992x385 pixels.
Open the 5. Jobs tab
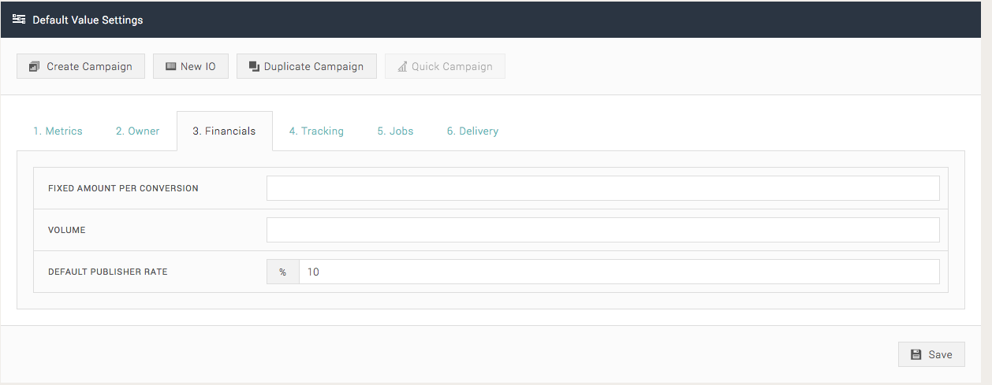(395, 131)
